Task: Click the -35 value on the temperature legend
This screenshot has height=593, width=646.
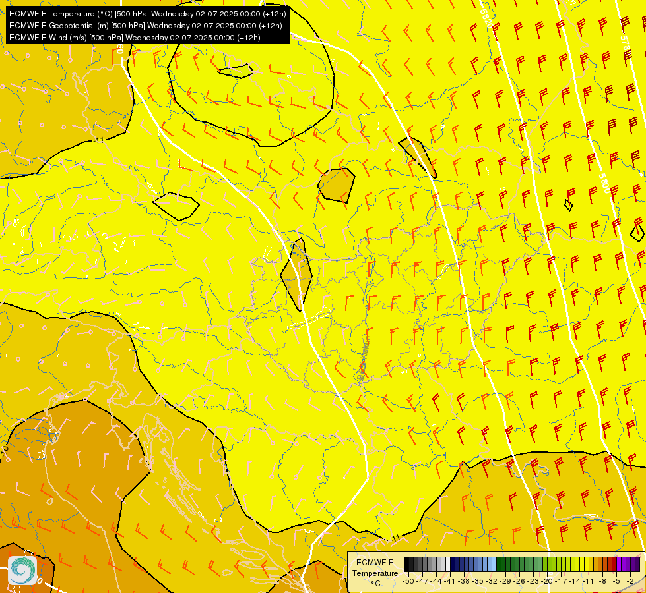Action: pos(478,581)
